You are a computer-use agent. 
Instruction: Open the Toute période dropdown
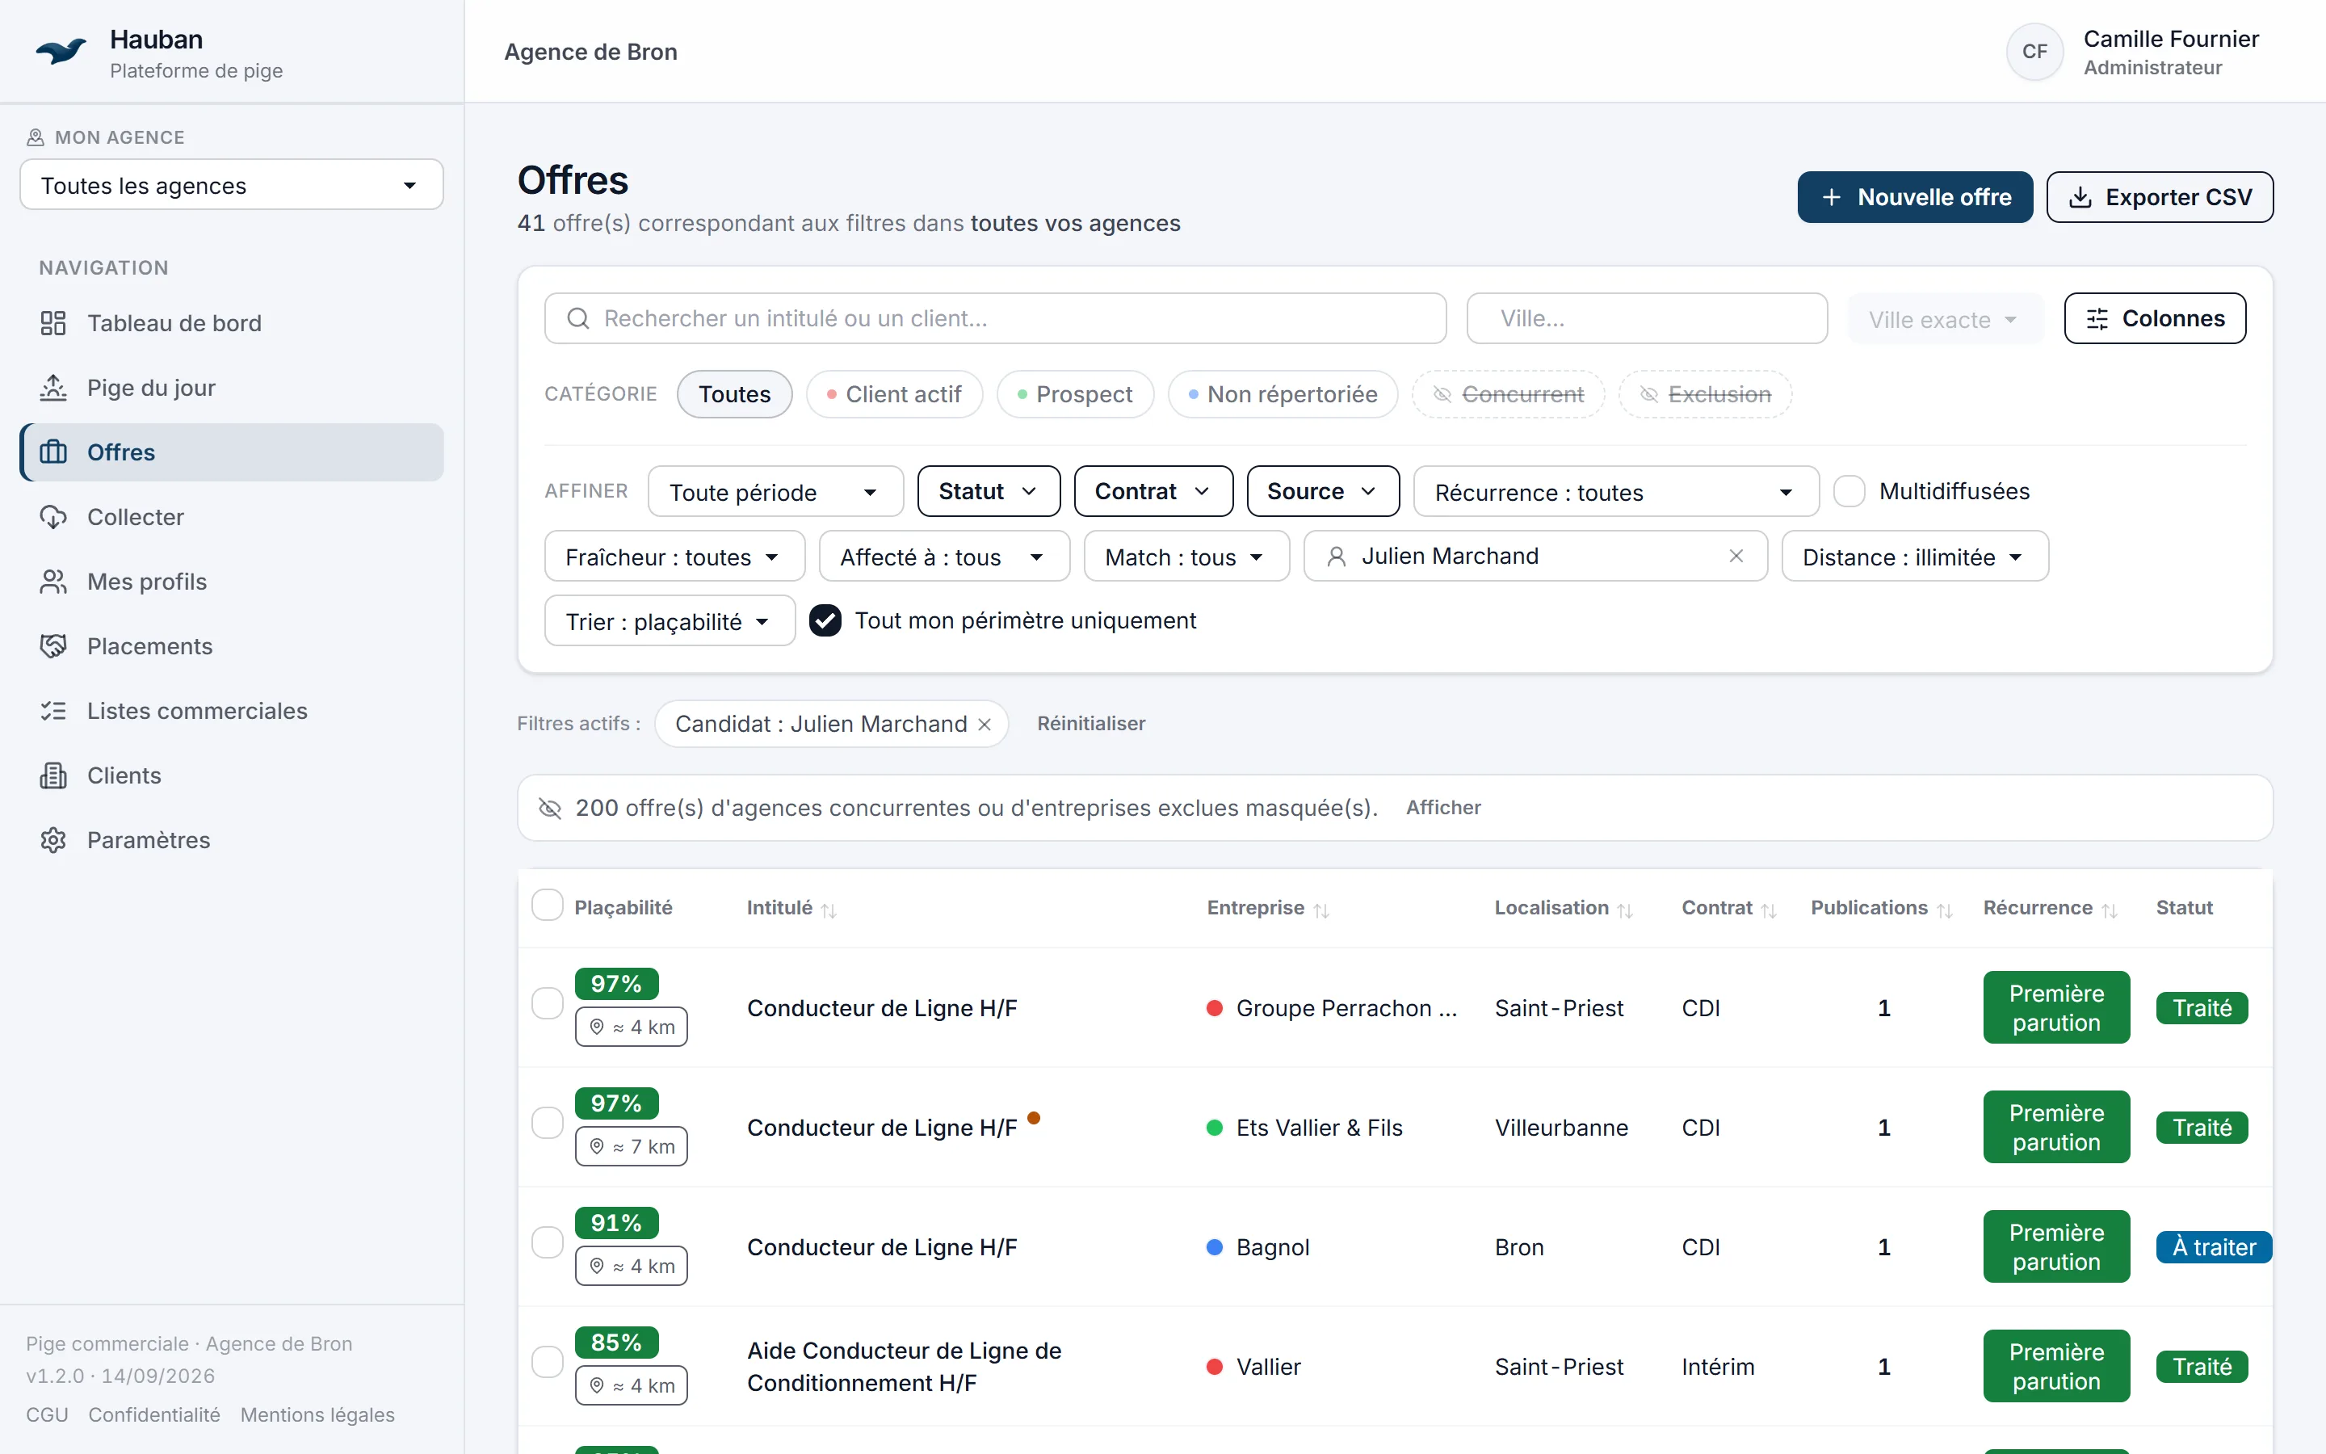tap(775, 491)
